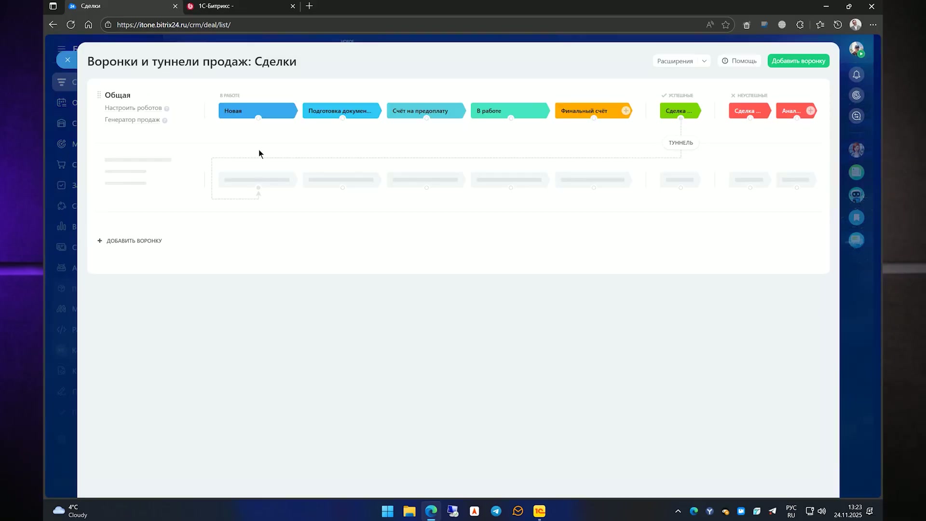Image resolution: width=926 pixels, height=521 pixels.
Task: Click the browser favorites star icon
Action: click(725, 25)
